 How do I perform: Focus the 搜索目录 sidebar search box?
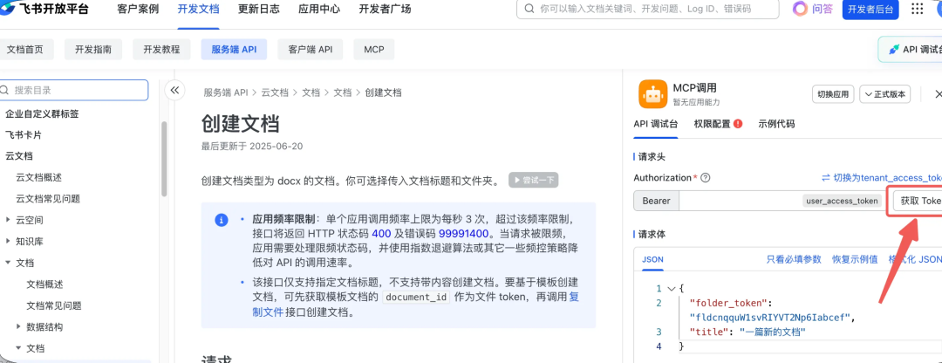click(74, 90)
